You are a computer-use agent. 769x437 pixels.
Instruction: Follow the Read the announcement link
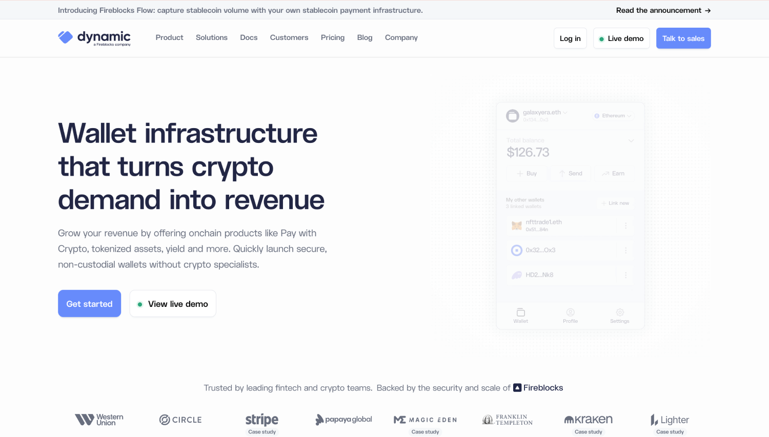[663, 10]
